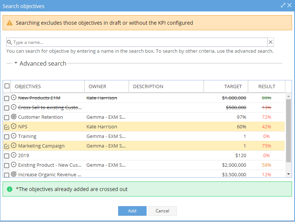Click the Advanced search label
295x222 pixels.
[43, 63]
